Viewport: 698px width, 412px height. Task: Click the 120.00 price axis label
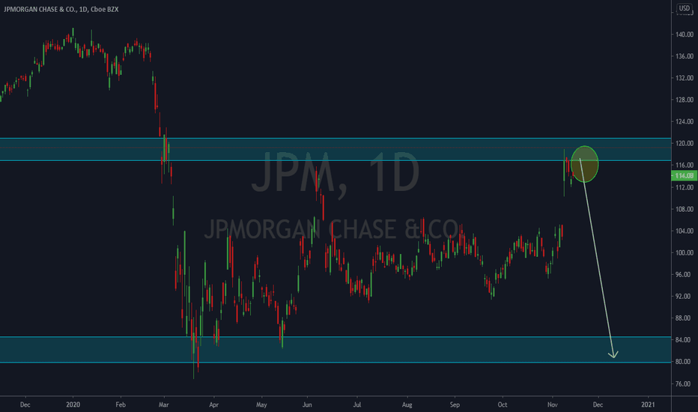point(685,143)
